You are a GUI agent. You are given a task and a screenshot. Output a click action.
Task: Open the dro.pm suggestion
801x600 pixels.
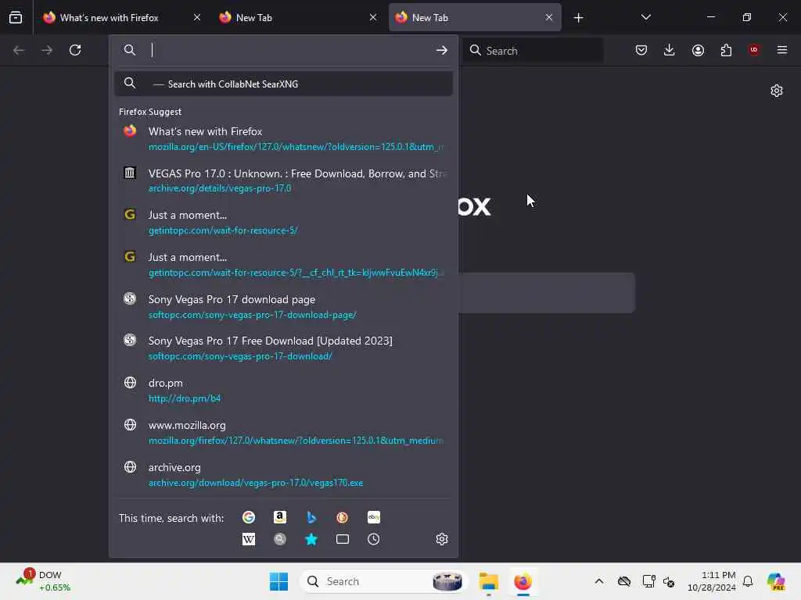(283, 391)
